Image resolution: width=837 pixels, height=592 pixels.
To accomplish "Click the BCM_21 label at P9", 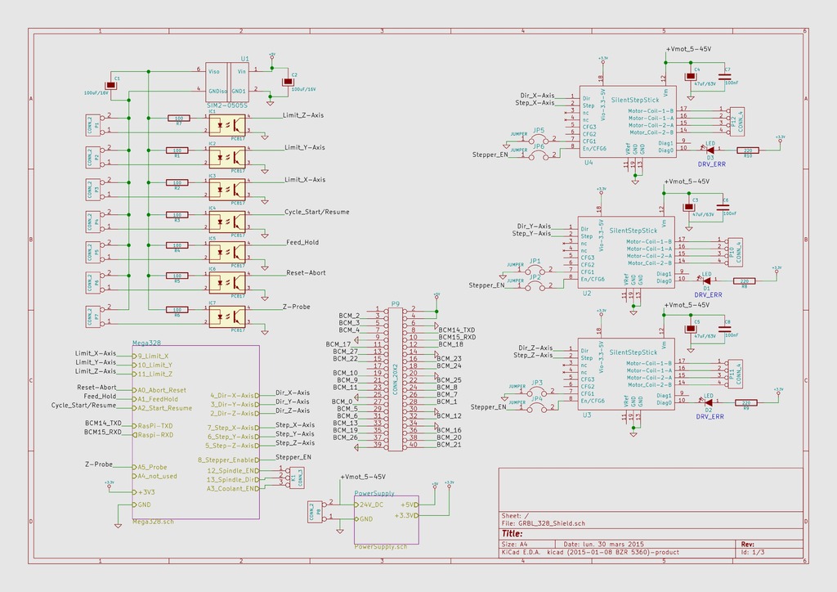I will tap(449, 444).
